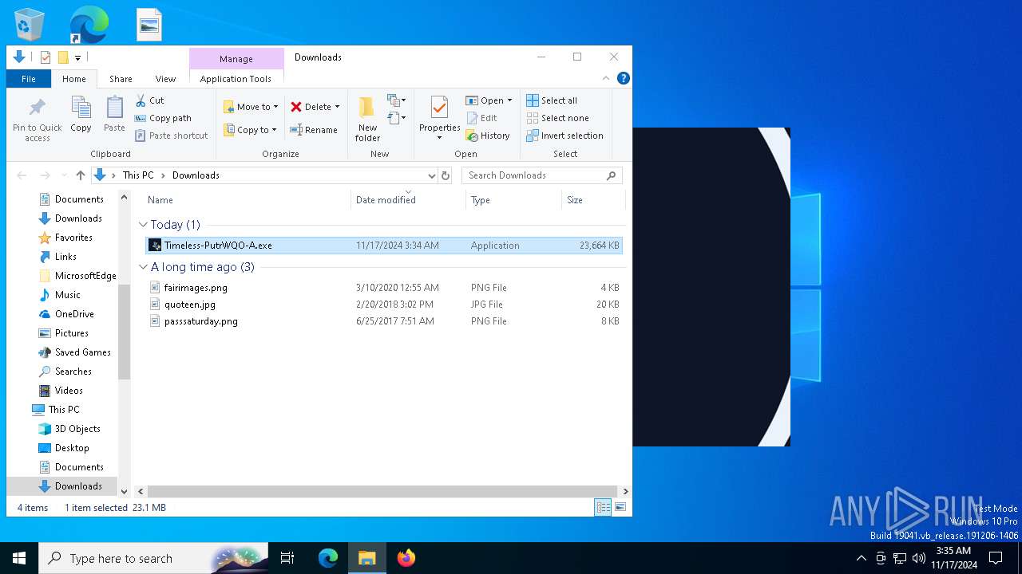Click Select all
This screenshot has height=574, width=1022.
click(552, 100)
